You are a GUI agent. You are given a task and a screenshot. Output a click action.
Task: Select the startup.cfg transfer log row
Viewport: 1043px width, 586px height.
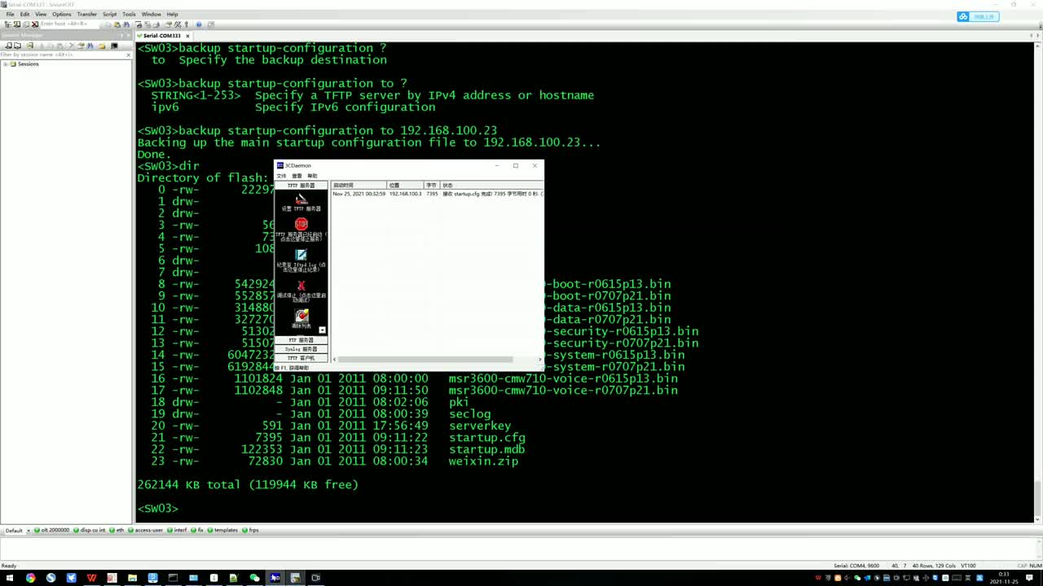438,194
